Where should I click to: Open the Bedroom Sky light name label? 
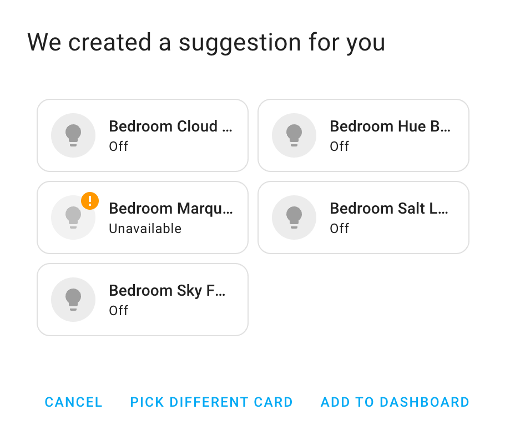tap(167, 291)
